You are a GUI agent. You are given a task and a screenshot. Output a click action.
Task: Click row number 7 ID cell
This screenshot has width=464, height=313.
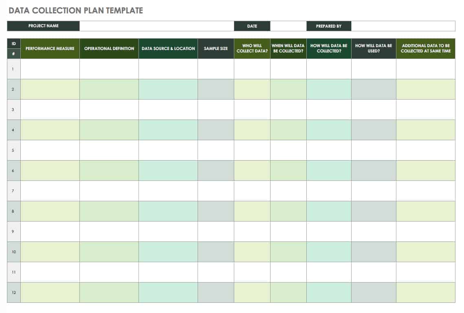coord(13,191)
